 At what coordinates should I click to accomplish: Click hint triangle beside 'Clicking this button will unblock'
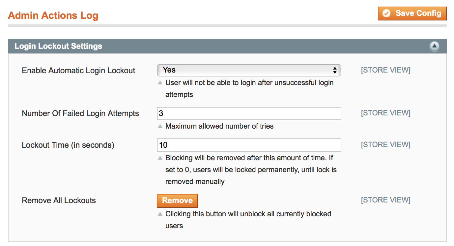pos(160,214)
